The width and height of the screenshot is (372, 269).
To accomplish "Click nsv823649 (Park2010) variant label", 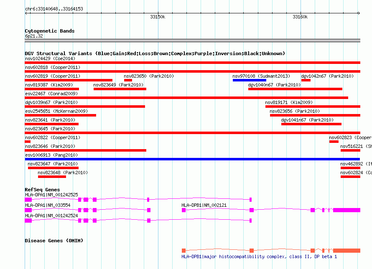I will [118, 85].
